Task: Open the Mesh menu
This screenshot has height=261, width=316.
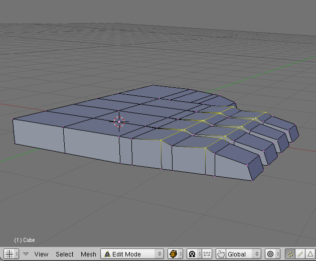Action: point(88,254)
